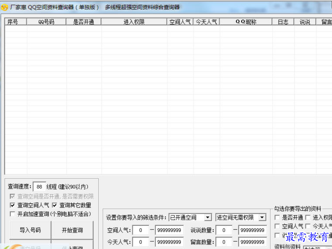Image resolution: width=332 pixels, height=249 pixels.
Task: Click the 留言数量 minimum value field
Action: tap(224, 242)
